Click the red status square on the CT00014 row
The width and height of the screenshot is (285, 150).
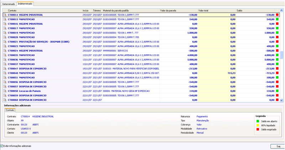[277, 15]
